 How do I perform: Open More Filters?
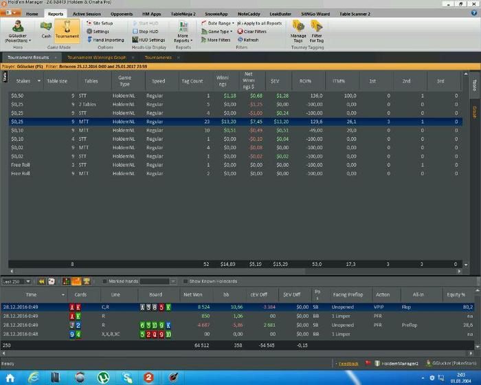coord(216,40)
